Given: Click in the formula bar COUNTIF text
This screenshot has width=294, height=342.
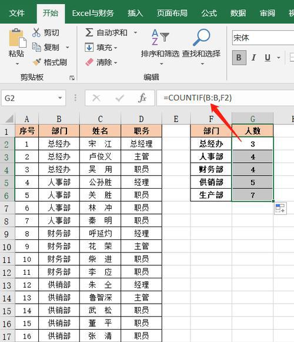Looking at the screenshot, I should pos(198,98).
